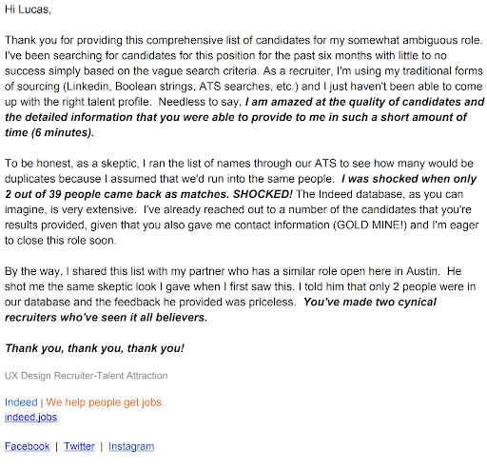The height and width of the screenshot is (469, 487).
Task: Open the Twitter link in signature
Action: coord(79,446)
